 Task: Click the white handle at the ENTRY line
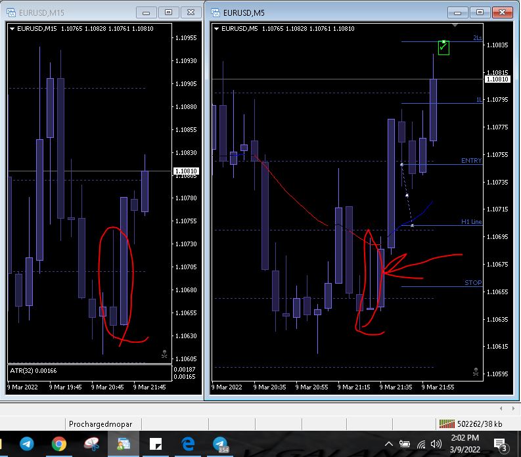(x=401, y=165)
